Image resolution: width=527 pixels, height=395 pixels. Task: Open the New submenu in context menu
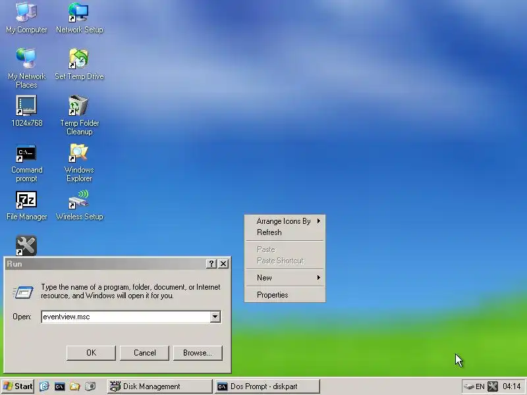click(x=285, y=278)
